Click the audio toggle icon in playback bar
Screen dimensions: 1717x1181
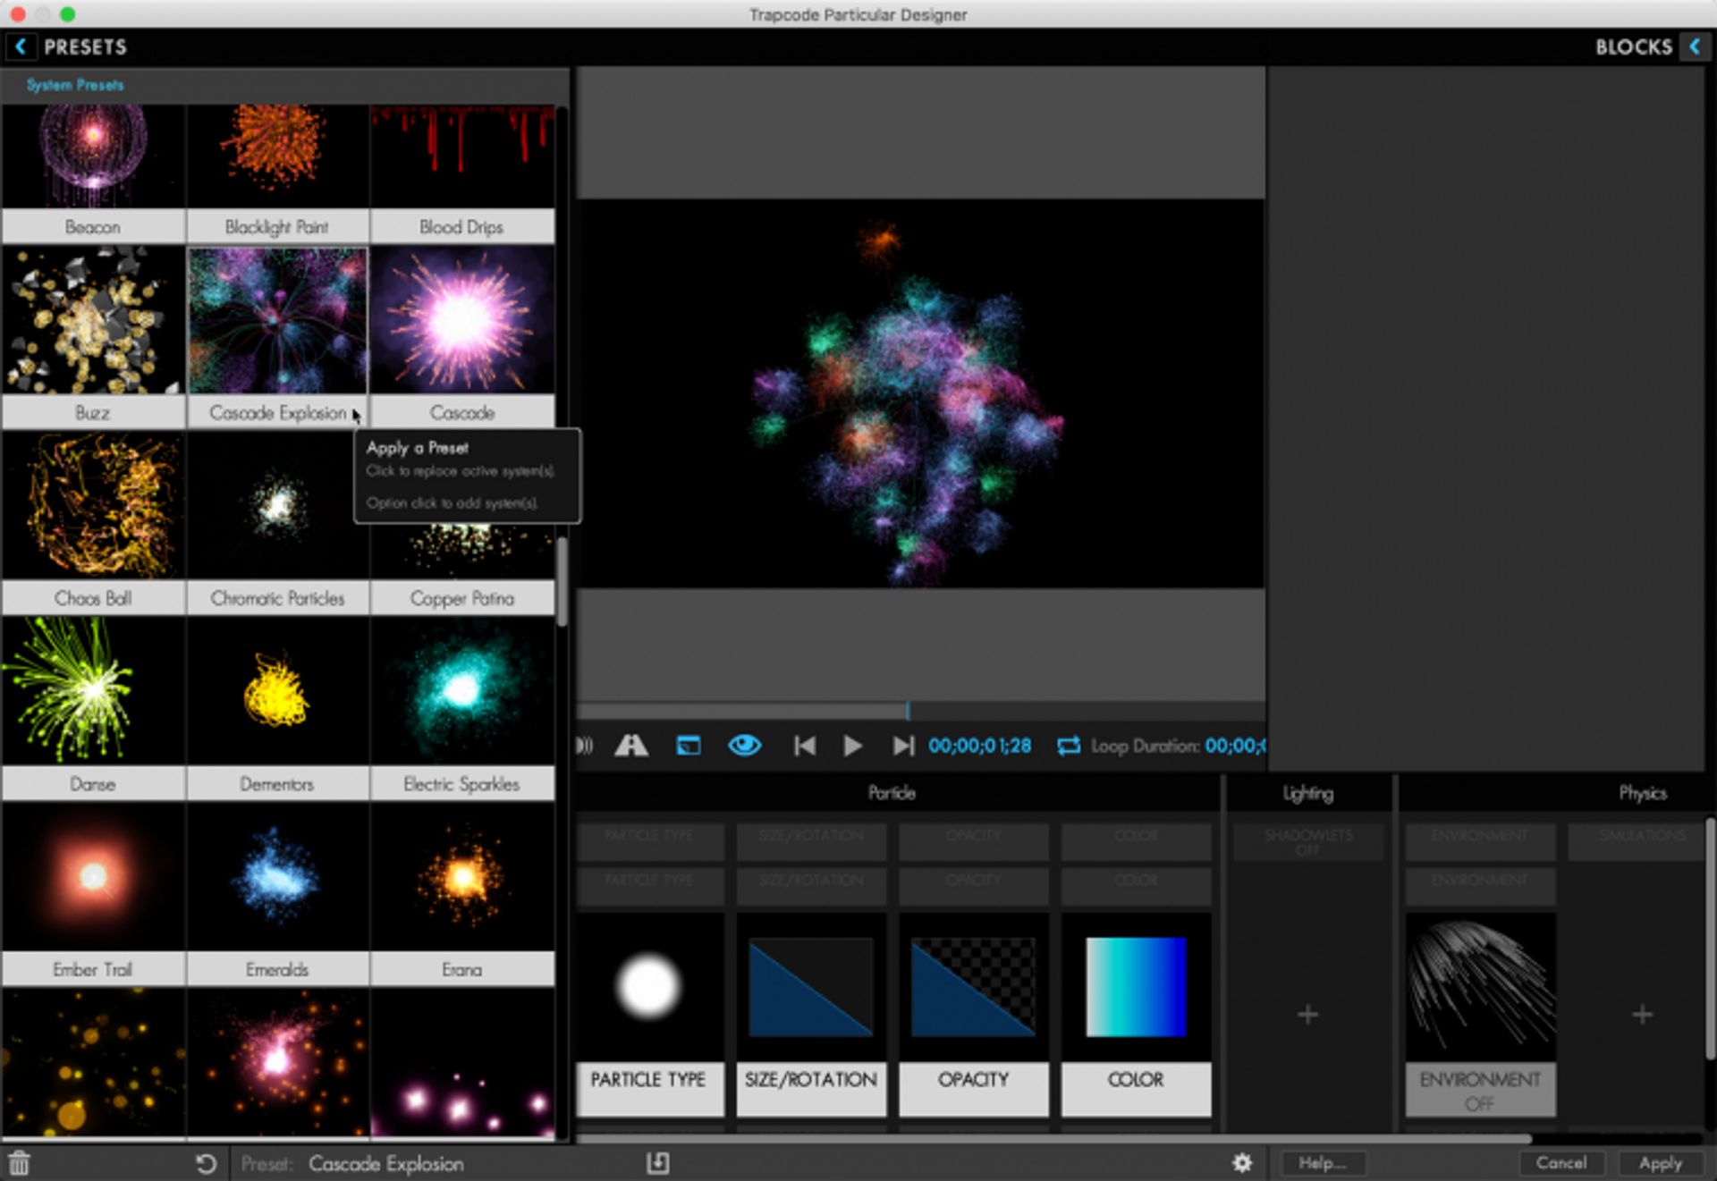[583, 746]
